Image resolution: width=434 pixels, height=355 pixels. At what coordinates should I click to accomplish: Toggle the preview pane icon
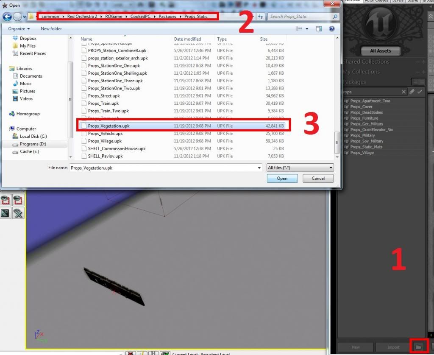(319, 29)
